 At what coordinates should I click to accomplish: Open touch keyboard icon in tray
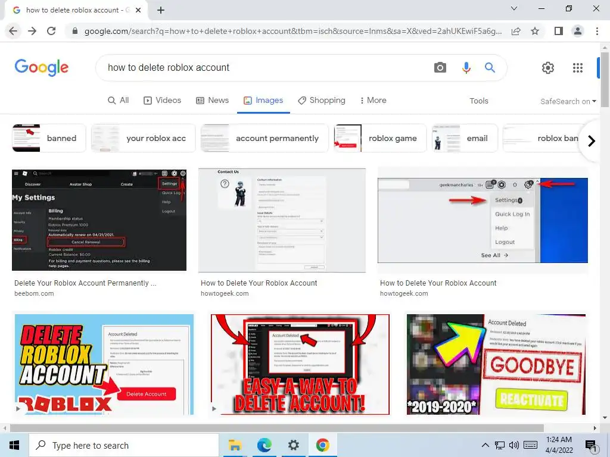click(530, 445)
